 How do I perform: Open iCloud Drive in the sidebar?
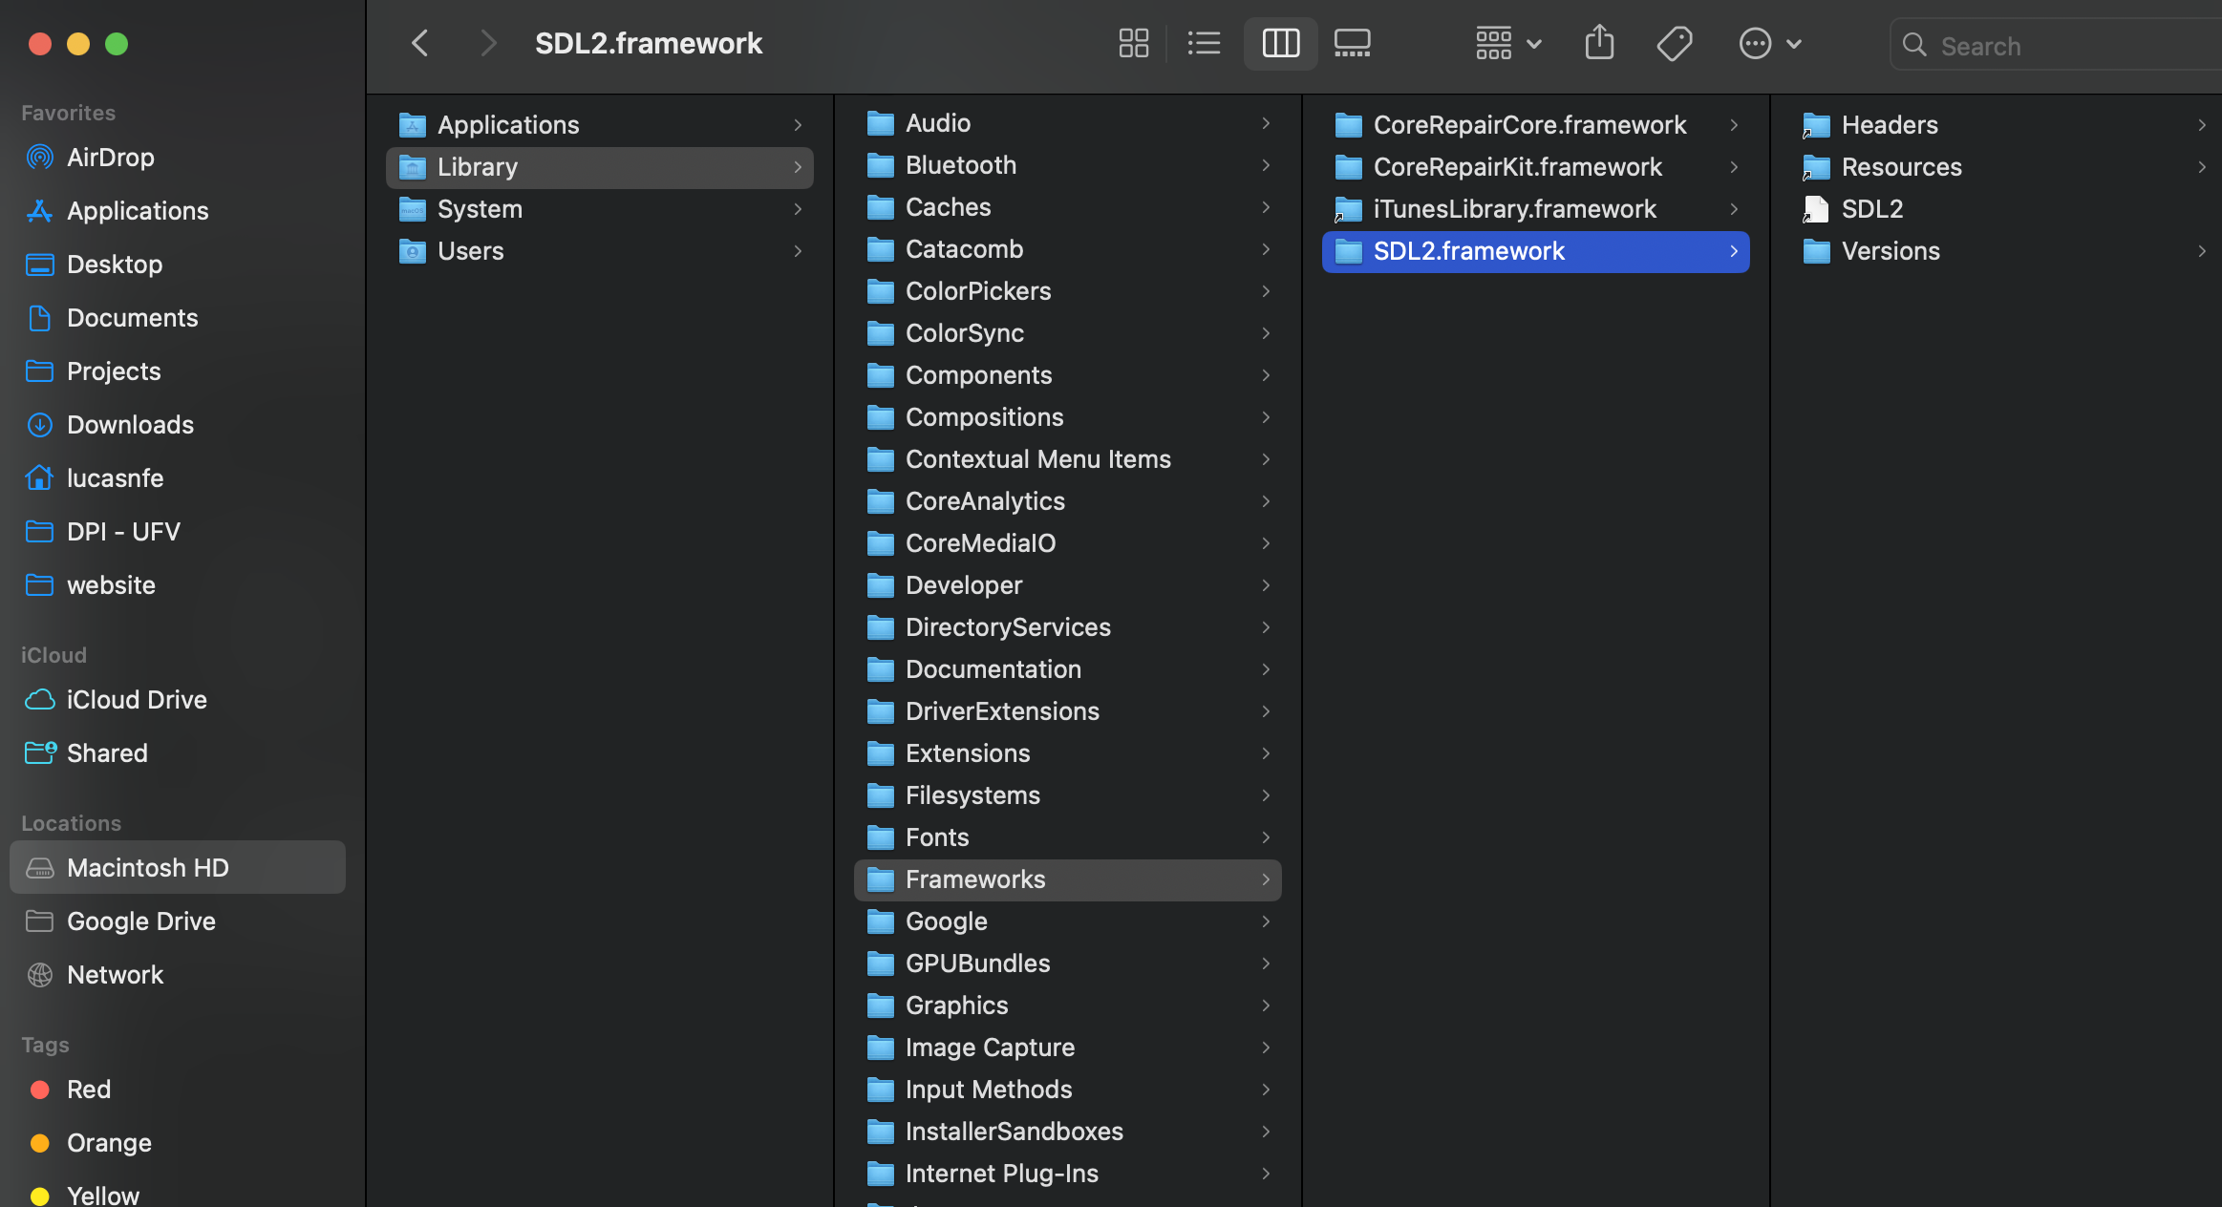pyautogui.click(x=137, y=700)
